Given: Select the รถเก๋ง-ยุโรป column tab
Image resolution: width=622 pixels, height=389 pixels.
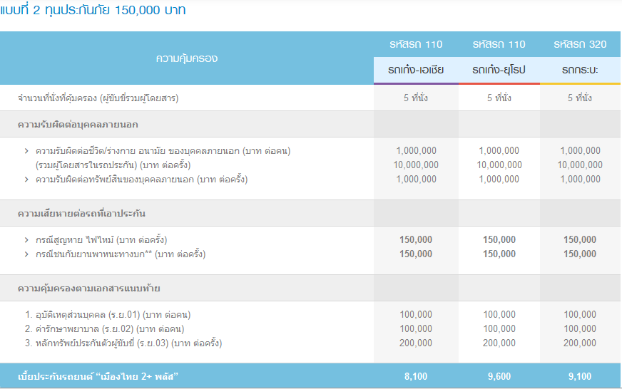Looking at the screenshot, I should [499, 71].
